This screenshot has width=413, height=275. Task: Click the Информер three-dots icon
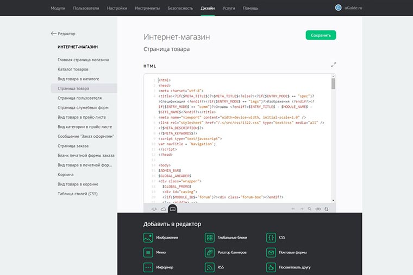148,267
